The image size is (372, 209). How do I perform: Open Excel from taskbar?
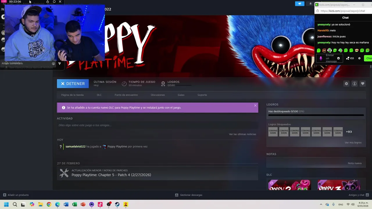[x=74, y=204]
